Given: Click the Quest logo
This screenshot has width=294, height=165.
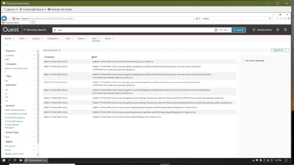Looking at the screenshot, I should pos(11,30).
